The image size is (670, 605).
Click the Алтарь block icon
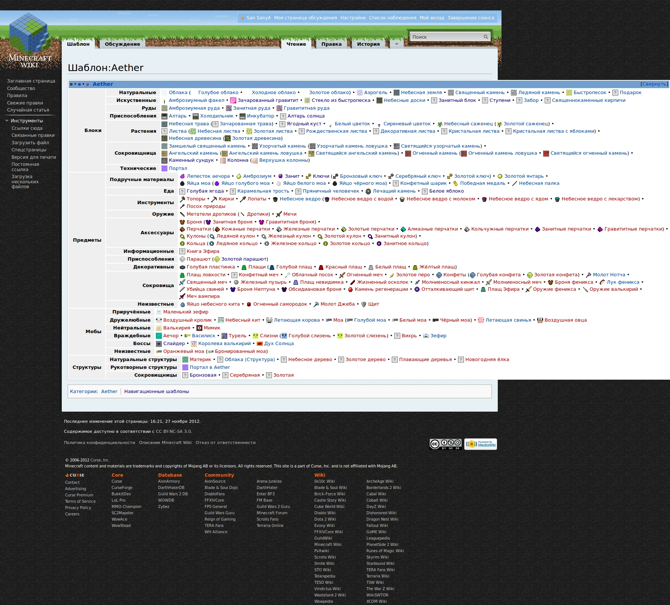[164, 116]
